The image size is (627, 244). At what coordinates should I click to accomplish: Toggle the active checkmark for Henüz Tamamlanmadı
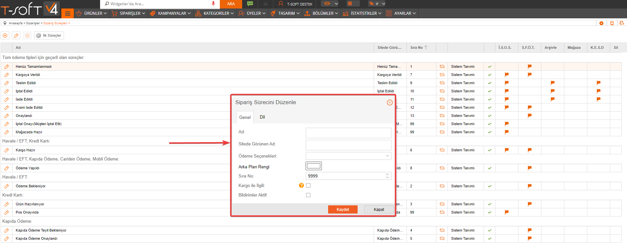click(490, 66)
